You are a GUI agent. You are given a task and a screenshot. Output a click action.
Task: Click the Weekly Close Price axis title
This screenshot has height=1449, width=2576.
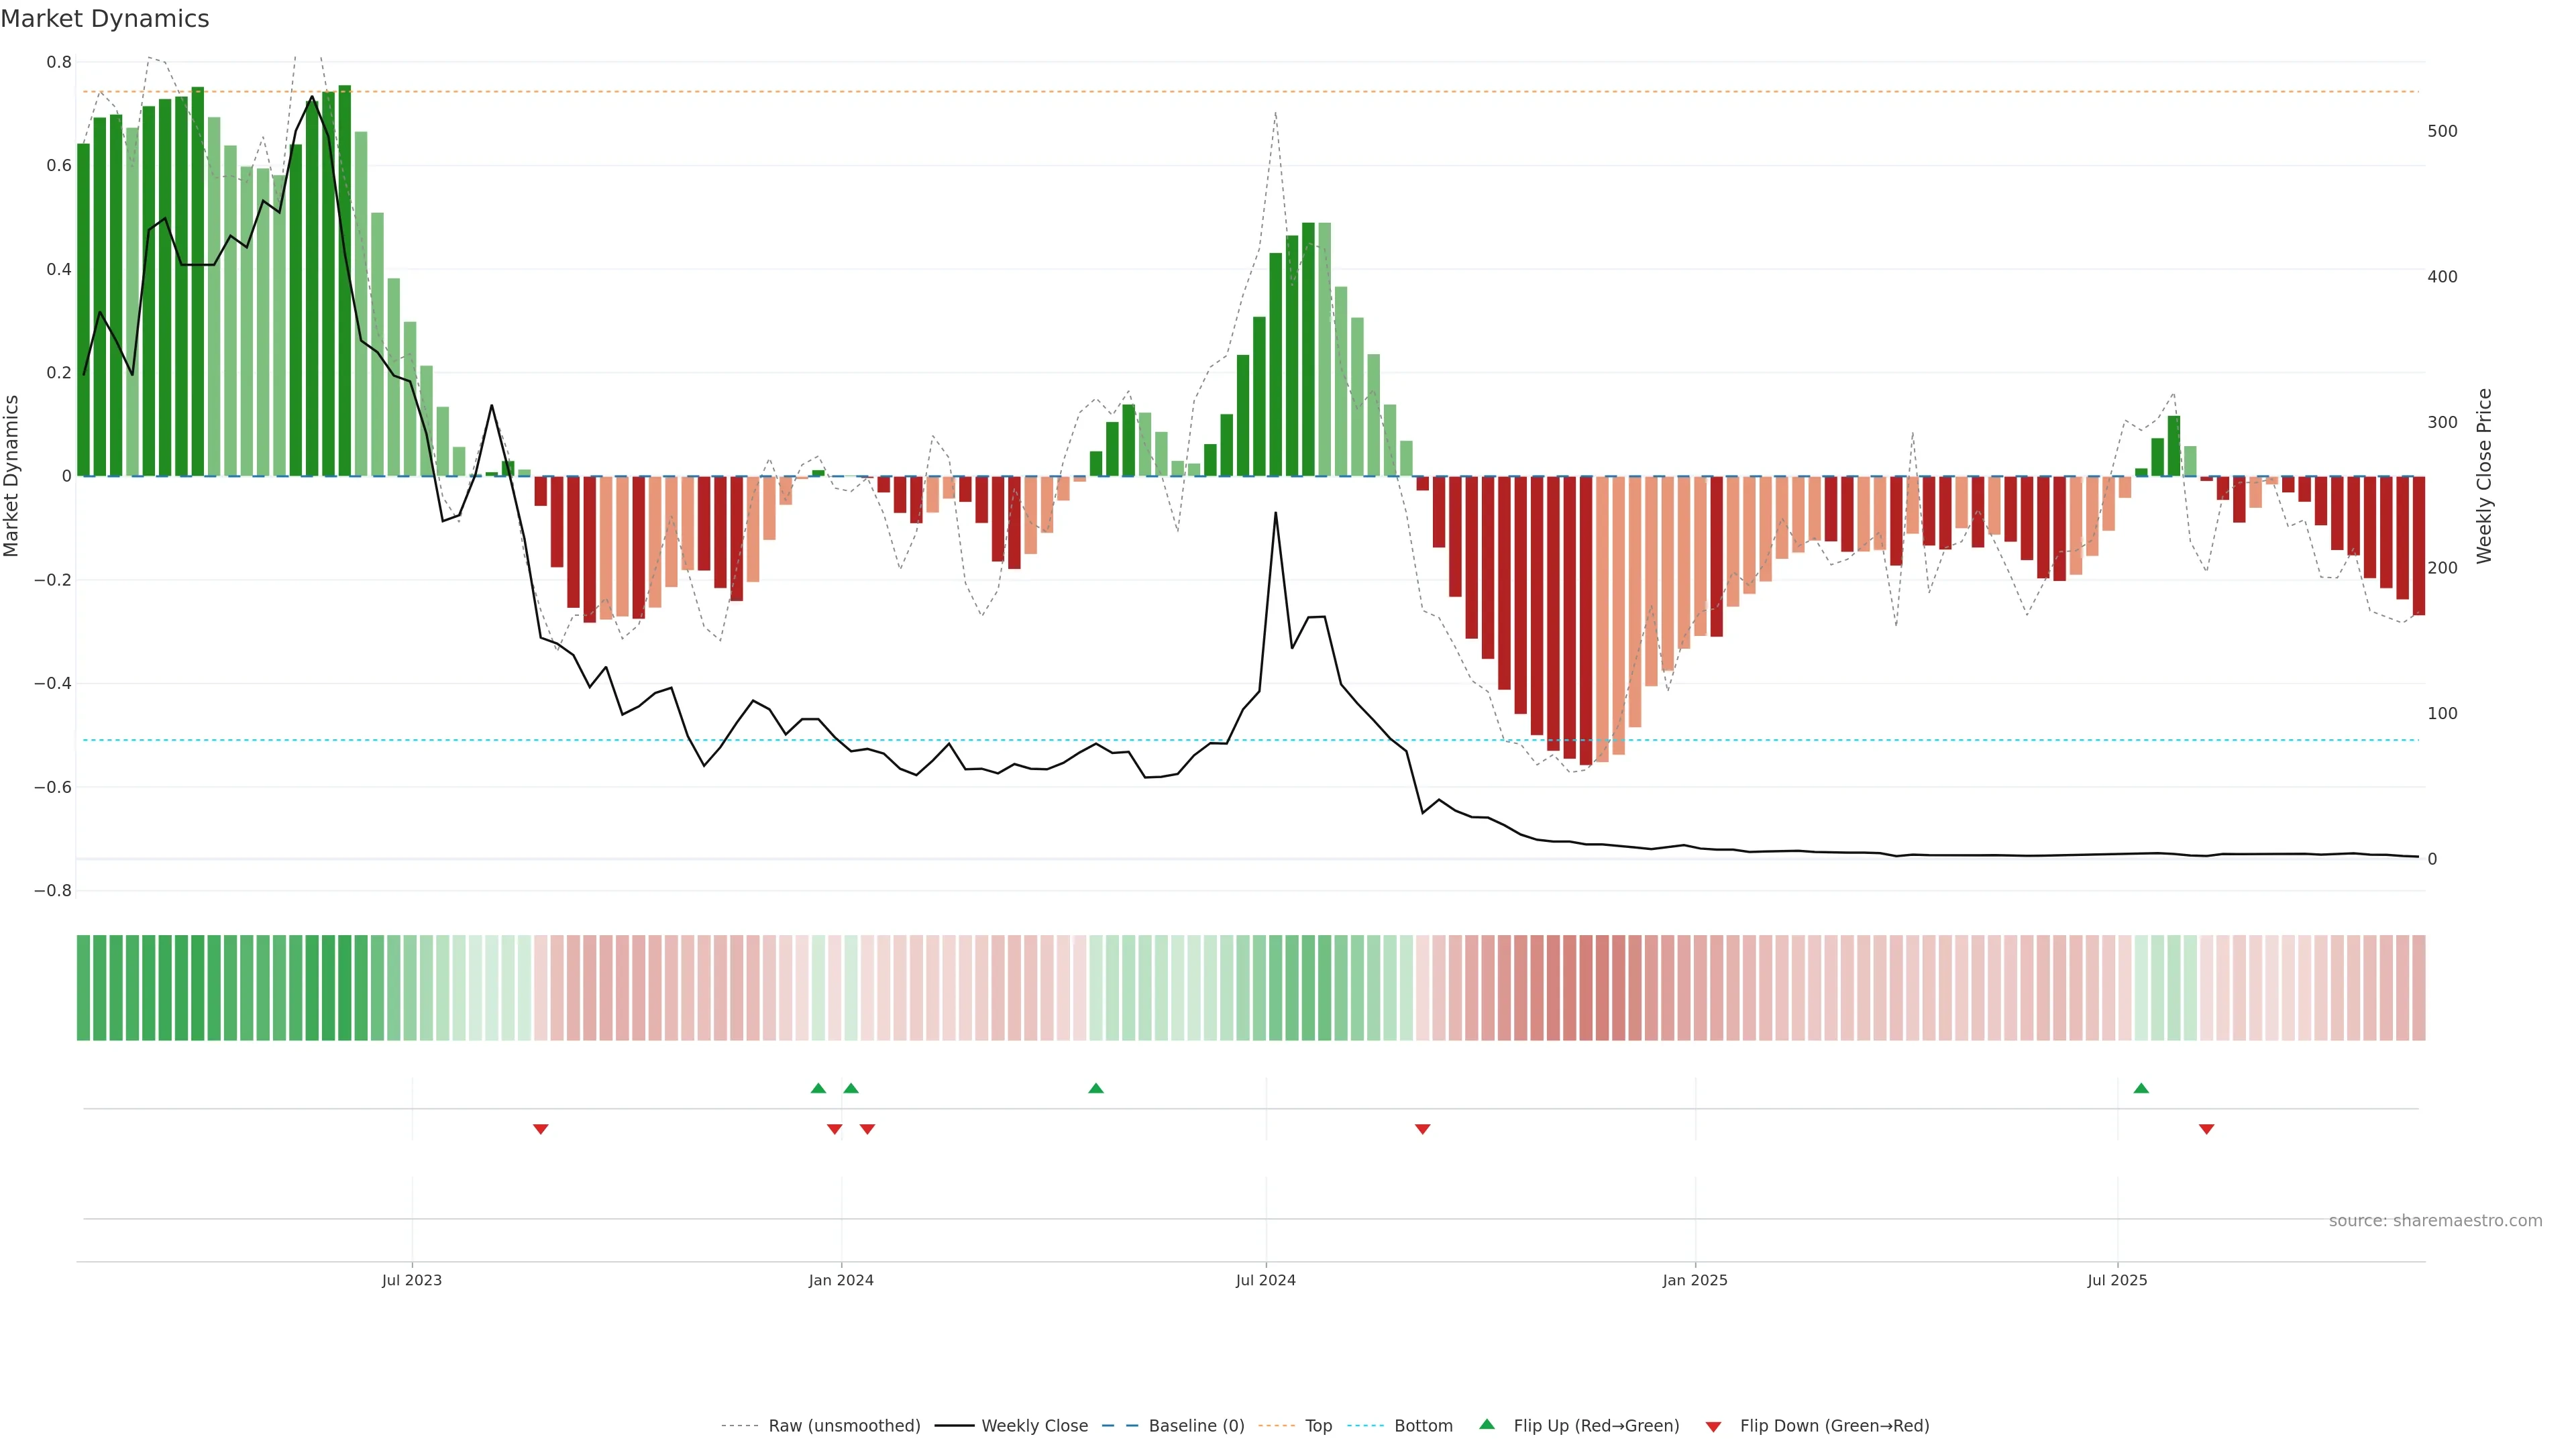coord(2484,476)
